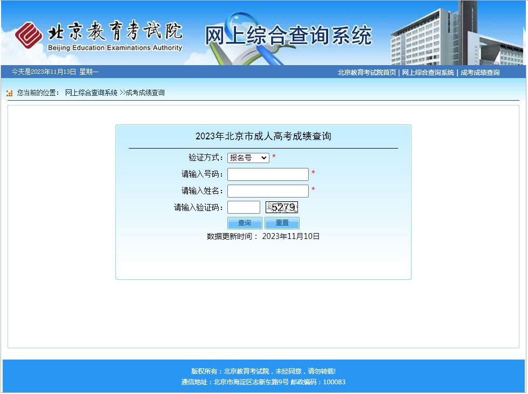This screenshot has height=394, width=528.
Task: Go to 成考成绩查询 in the top navigation bar
Action: click(x=480, y=73)
